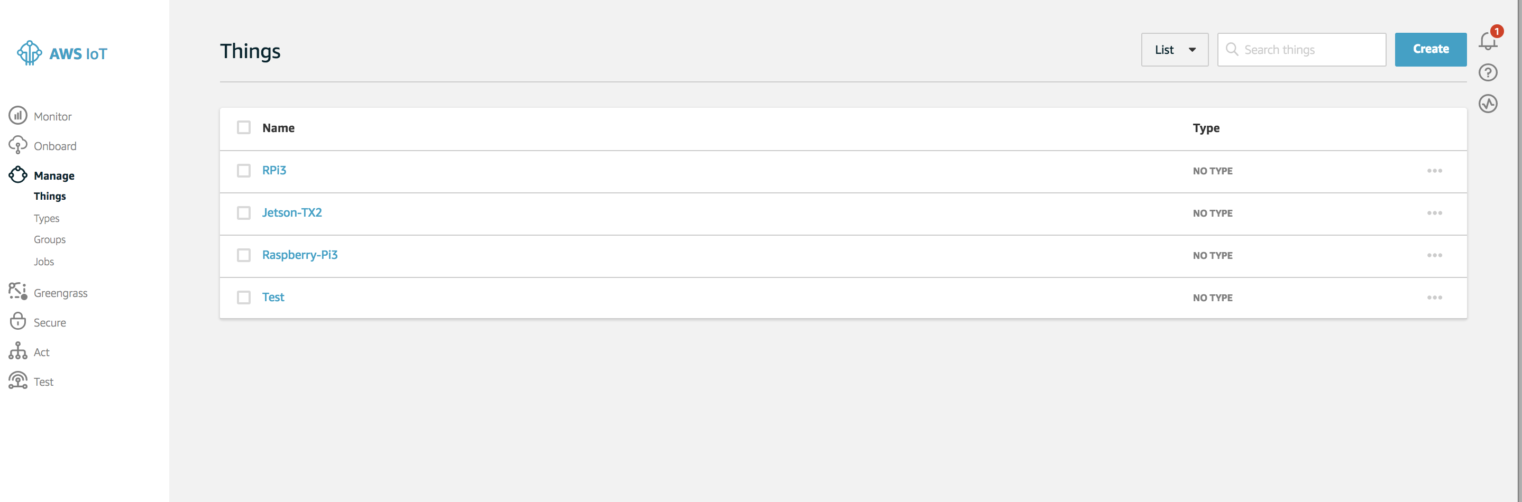Select the Jetson-TX2 row checkbox

(x=243, y=213)
